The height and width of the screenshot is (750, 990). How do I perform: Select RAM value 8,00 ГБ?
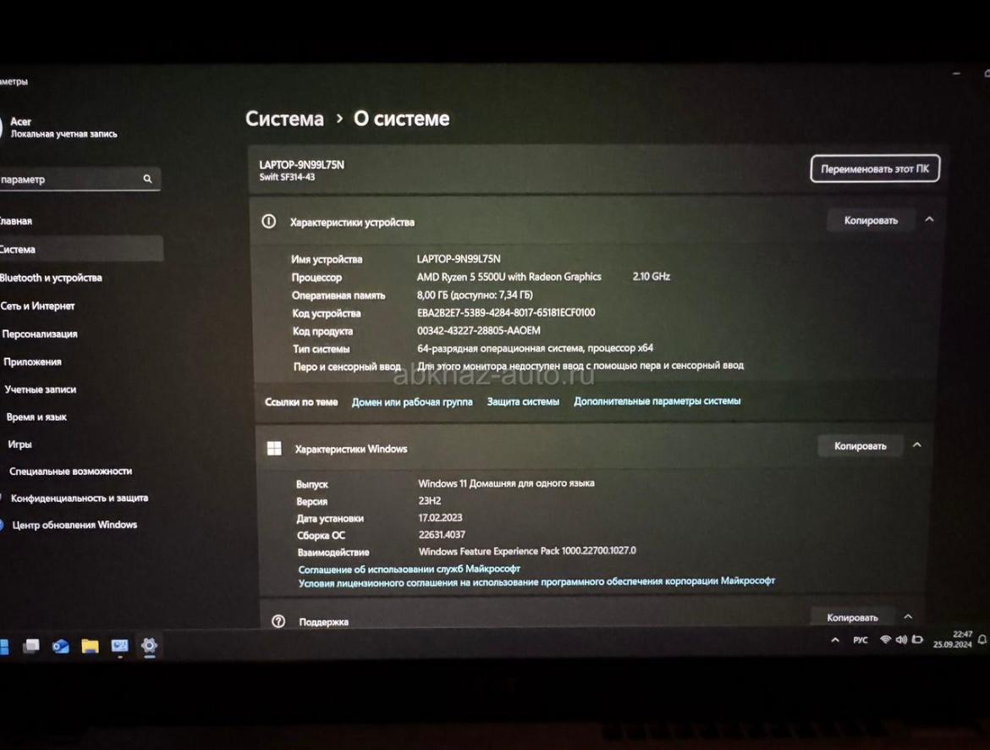475,295
